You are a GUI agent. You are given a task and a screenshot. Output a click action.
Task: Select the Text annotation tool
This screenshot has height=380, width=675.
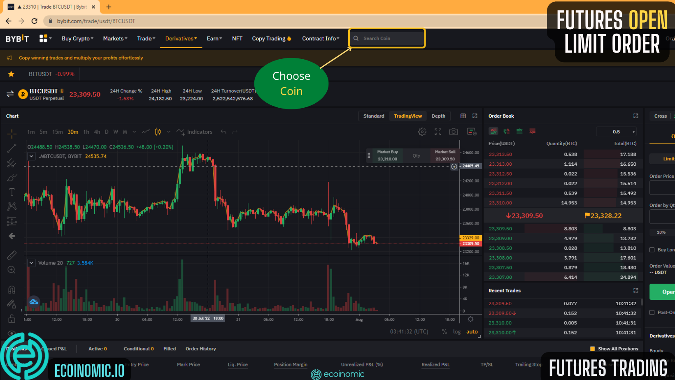[12, 192]
